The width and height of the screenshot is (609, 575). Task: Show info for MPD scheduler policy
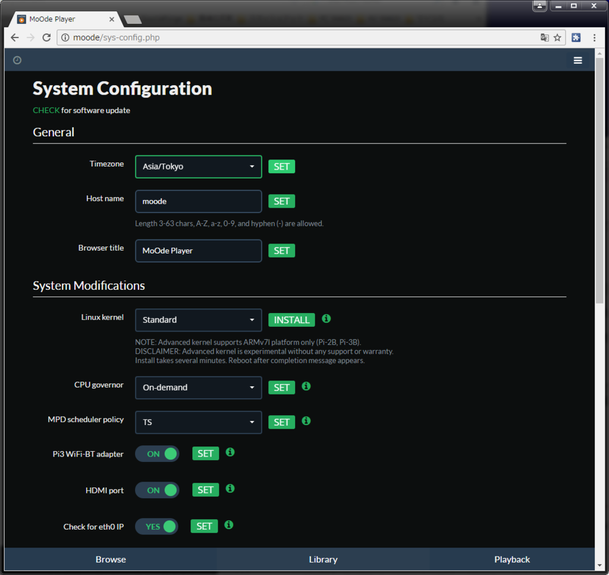[306, 421]
